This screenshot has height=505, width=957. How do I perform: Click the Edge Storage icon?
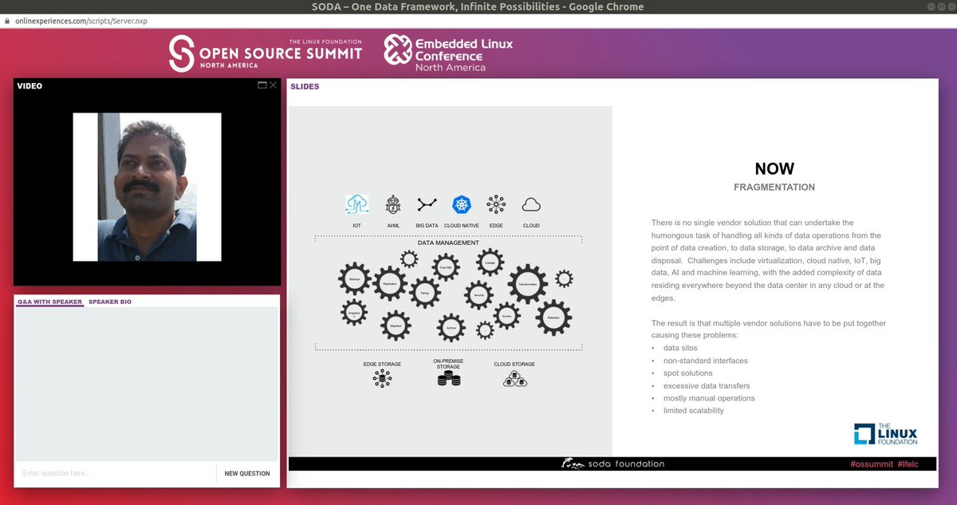click(382, 379)
